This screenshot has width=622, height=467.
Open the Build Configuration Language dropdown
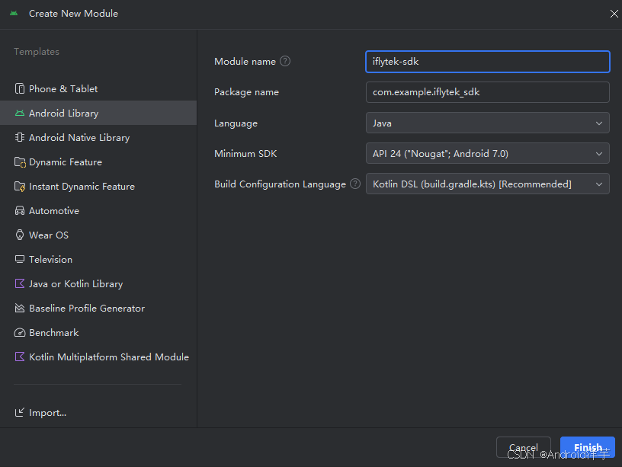488,184
